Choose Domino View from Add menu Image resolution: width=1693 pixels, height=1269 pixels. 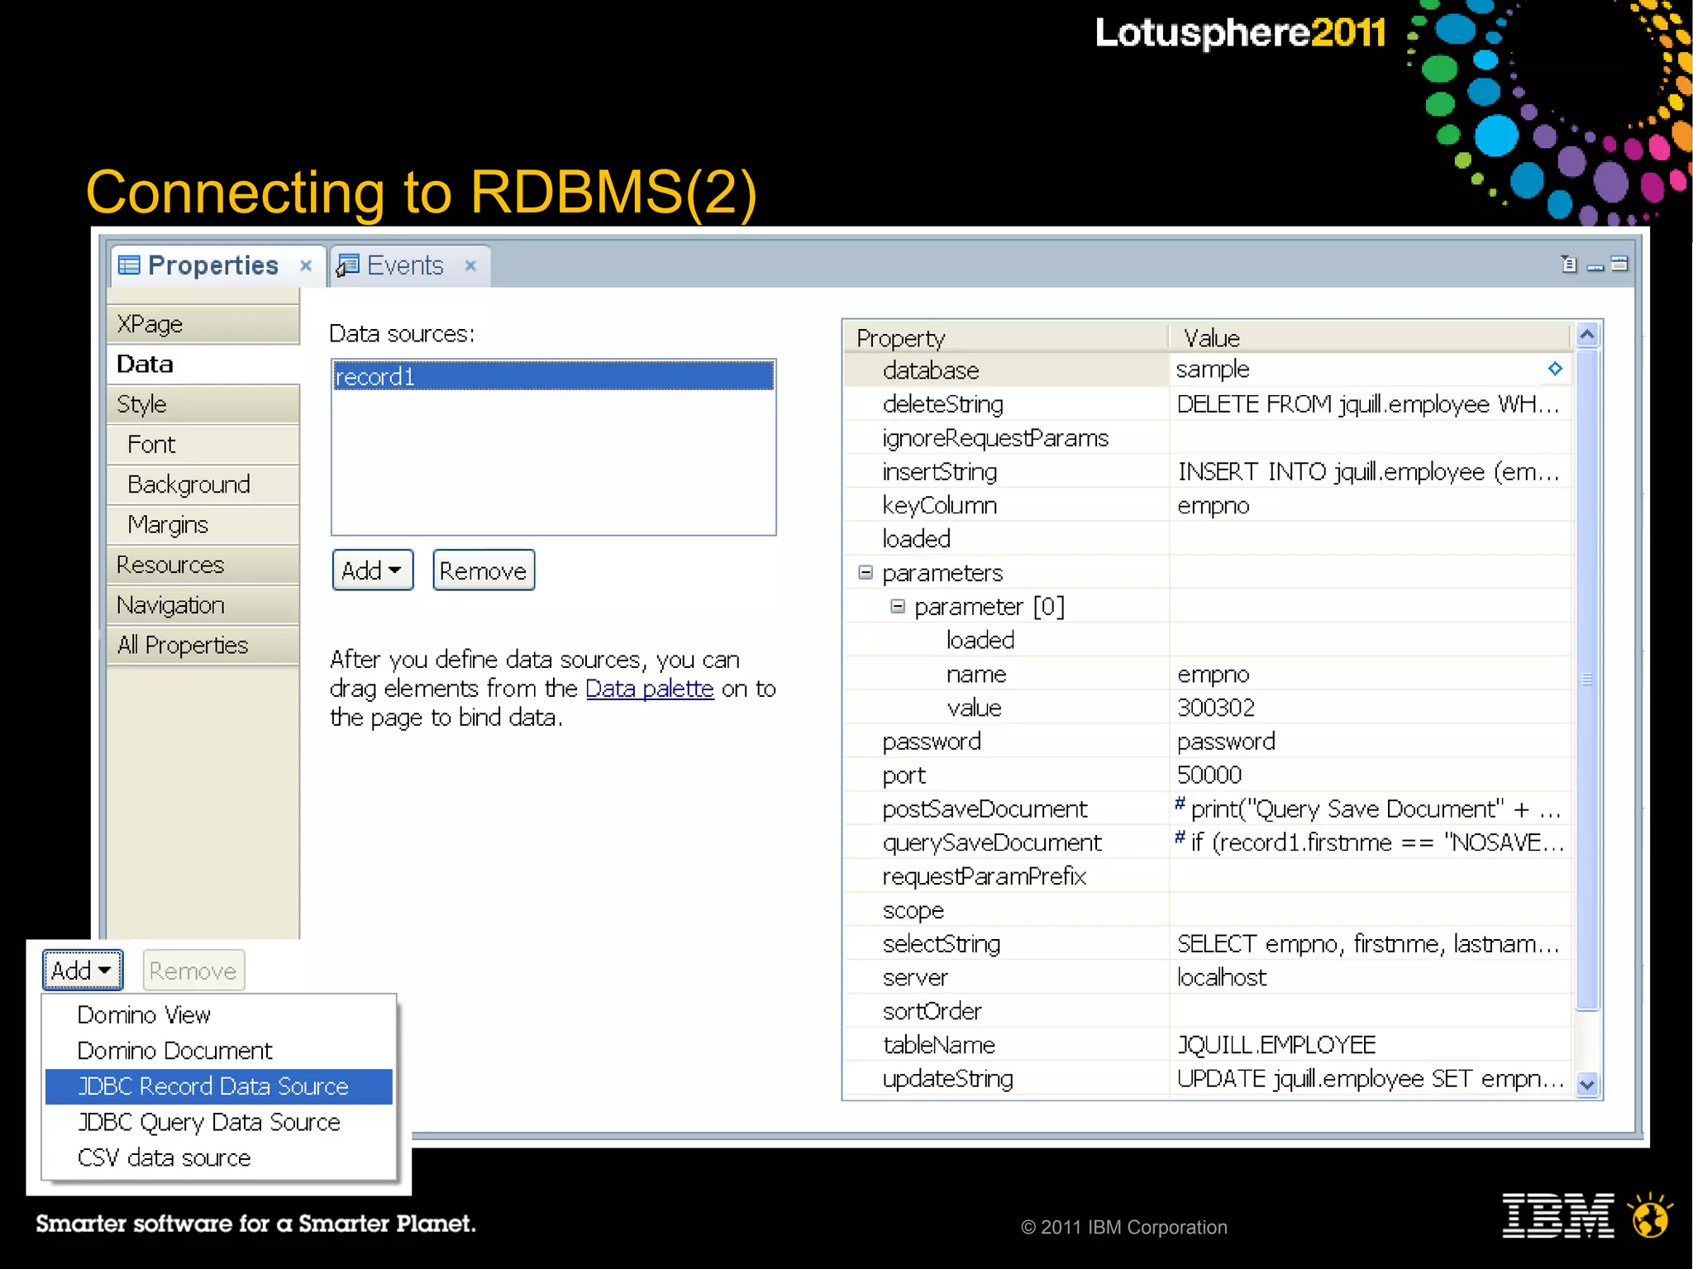219,1014
